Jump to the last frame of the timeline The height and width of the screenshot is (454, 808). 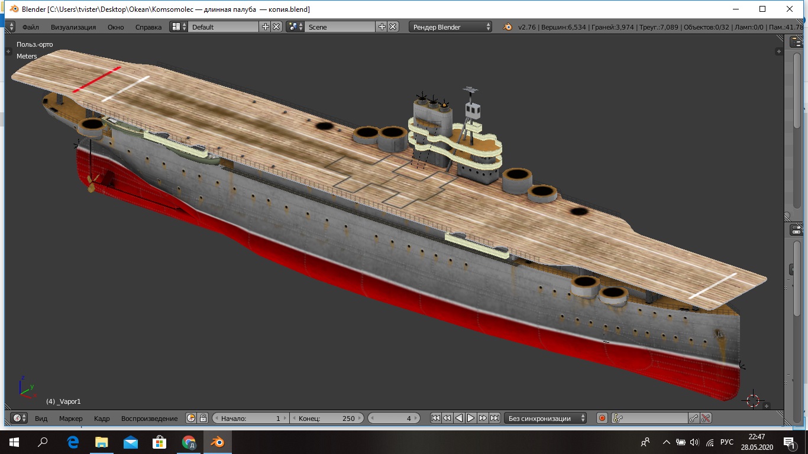coord(495,418)
